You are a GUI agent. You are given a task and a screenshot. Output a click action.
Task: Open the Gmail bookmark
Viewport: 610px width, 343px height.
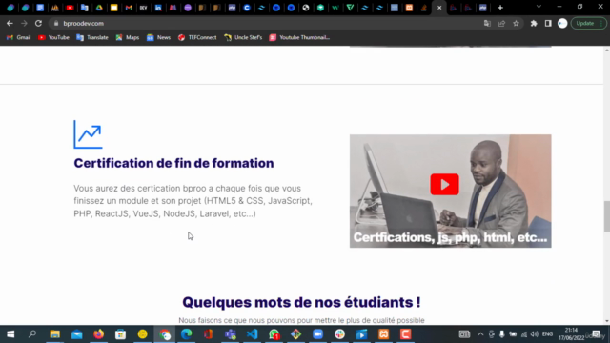(19, 37)
